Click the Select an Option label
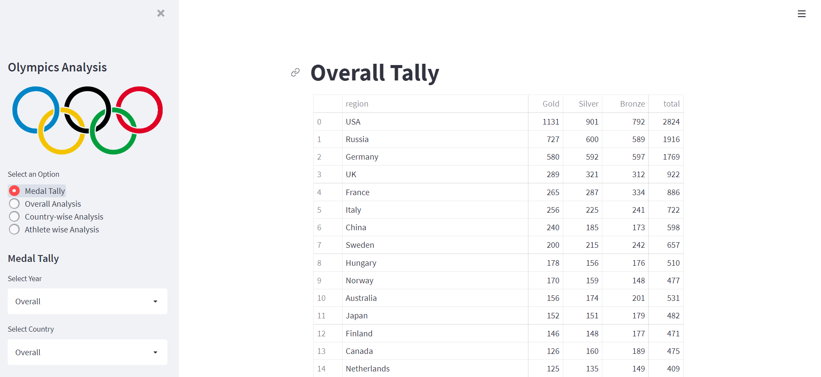 pos(33,174)
